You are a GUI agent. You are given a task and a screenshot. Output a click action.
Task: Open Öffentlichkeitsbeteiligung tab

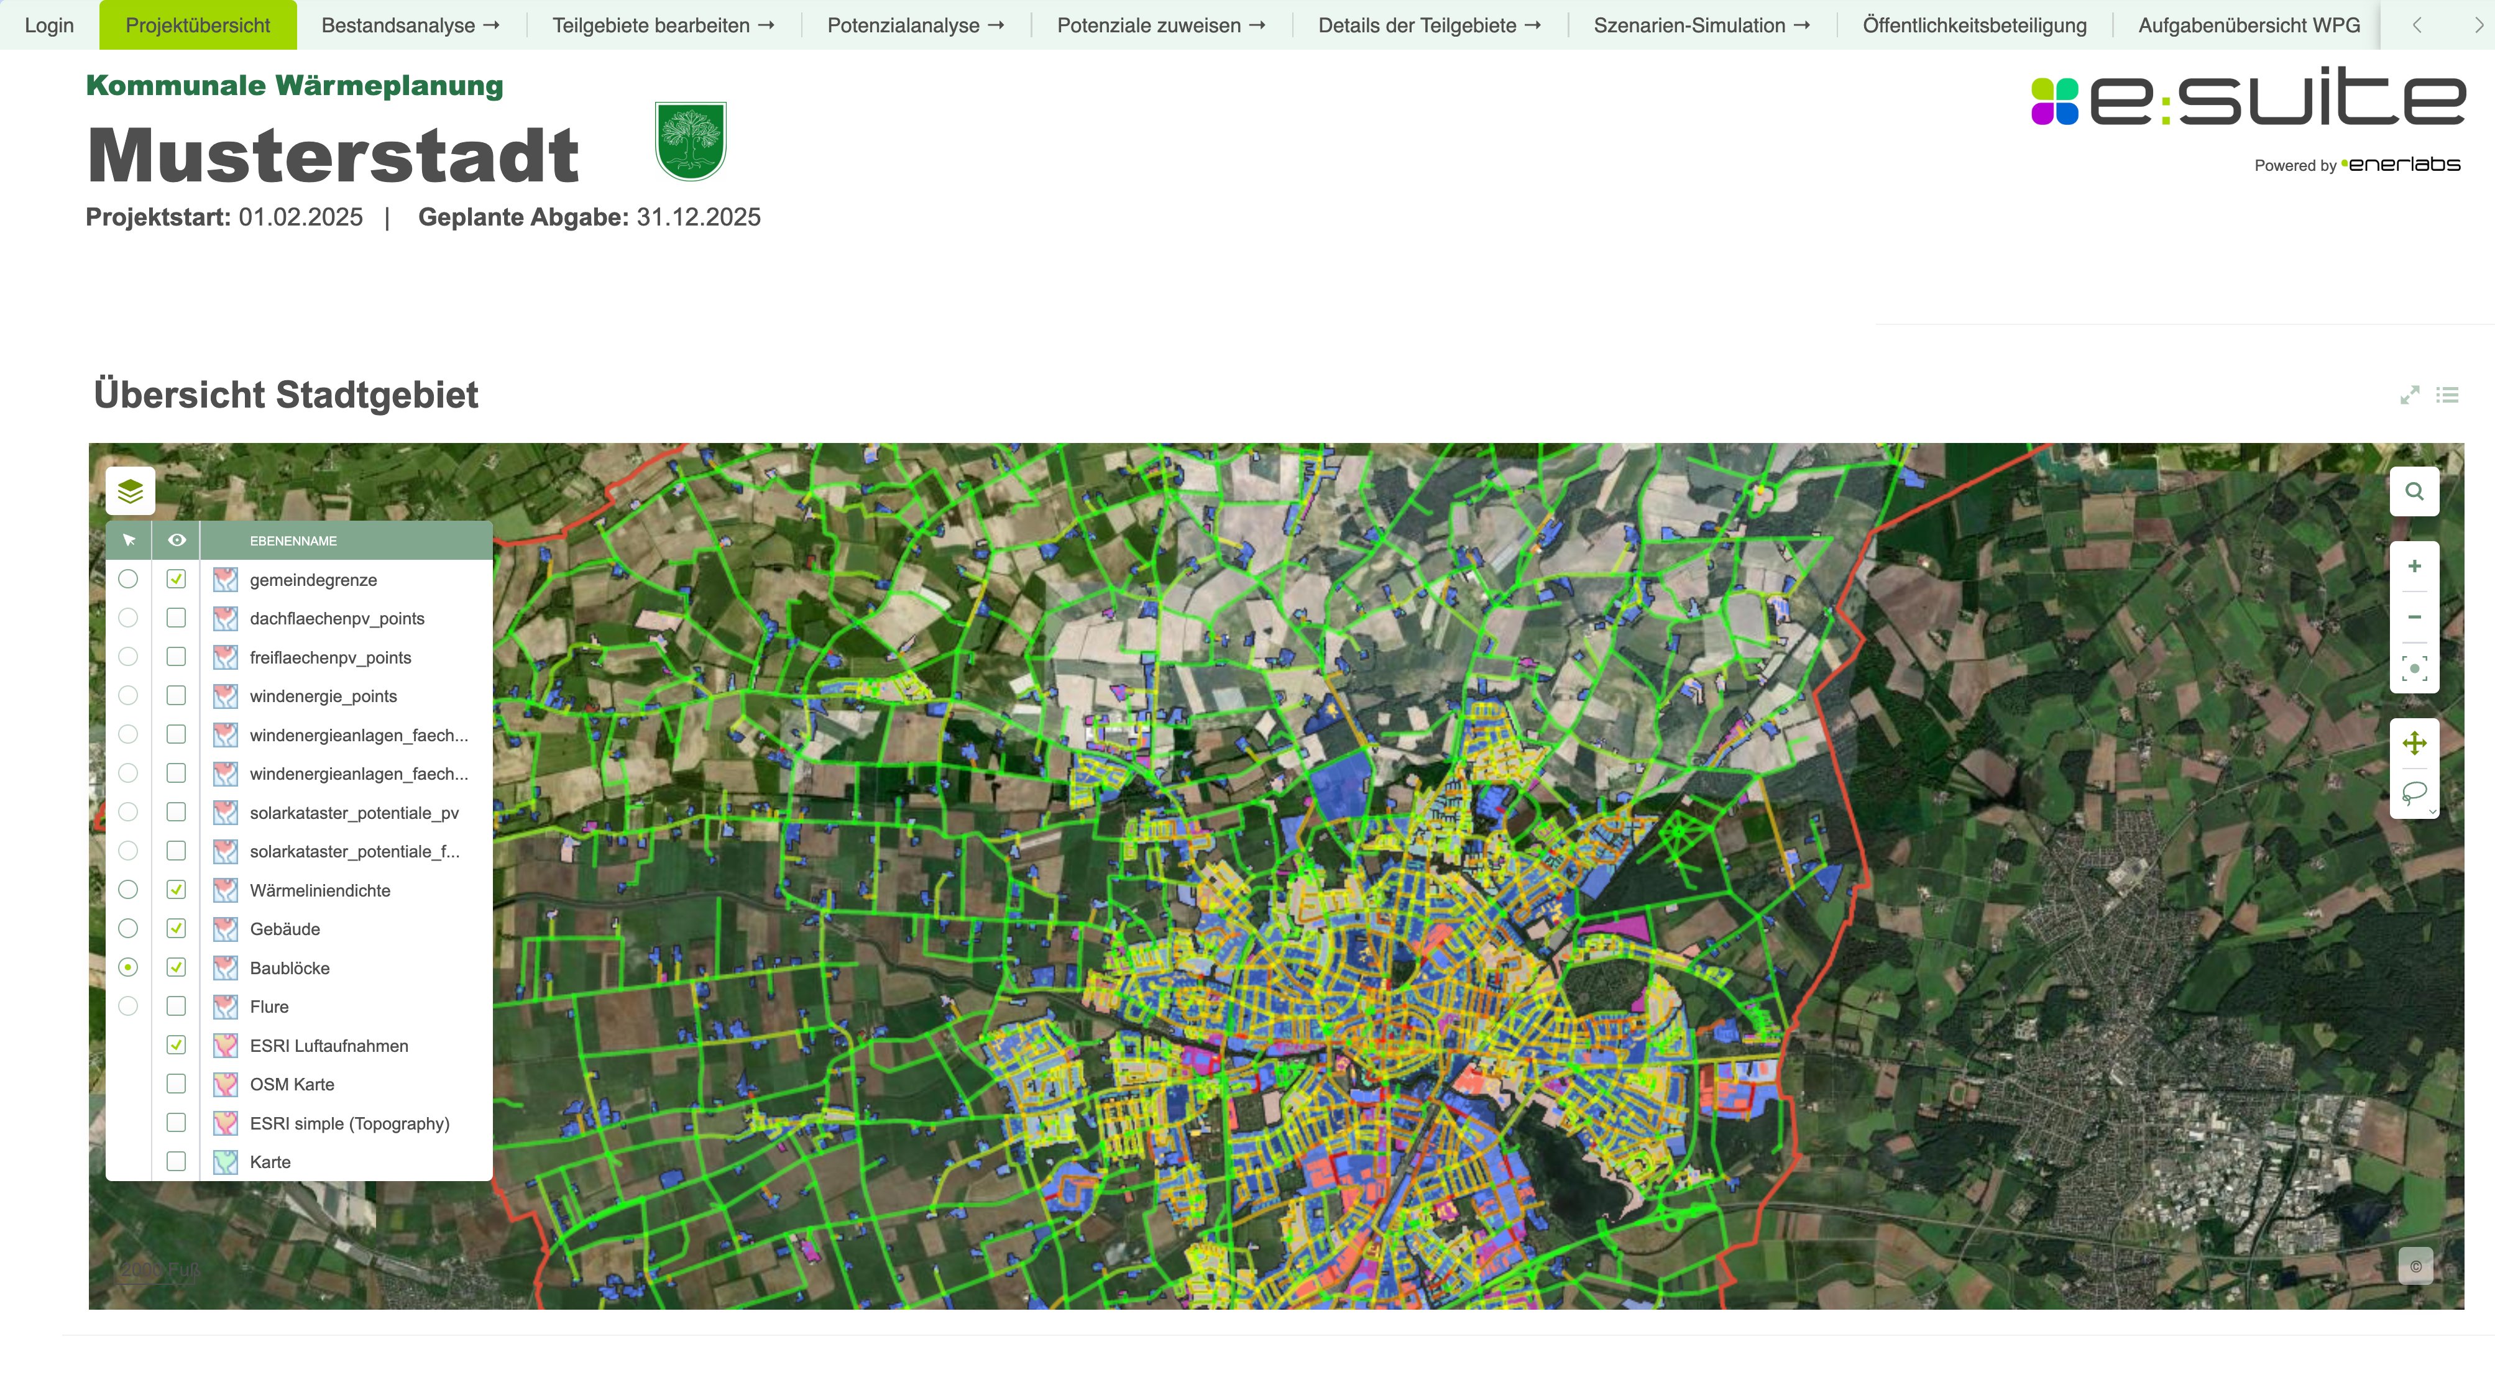point(1974,25)
